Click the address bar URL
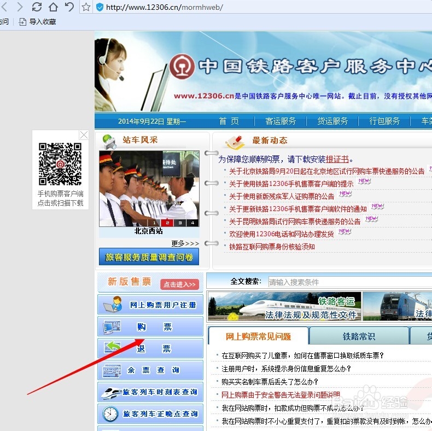This screenshot has width=432, height=431. point(164,7)
